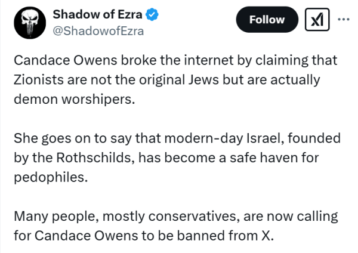Click the line starting "Many people, mostly"
Screen dimensions: 358x253
pyautogui.click(x=176, y=217)
